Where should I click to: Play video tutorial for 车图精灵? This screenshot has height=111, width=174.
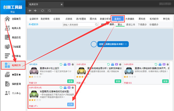(69, 88)
